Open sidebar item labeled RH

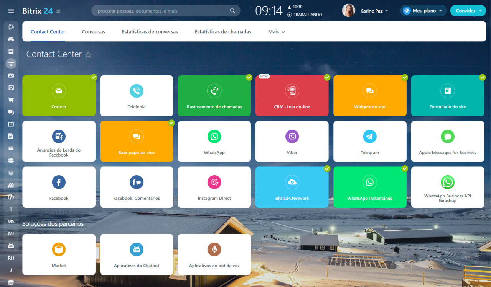[11, 258]
